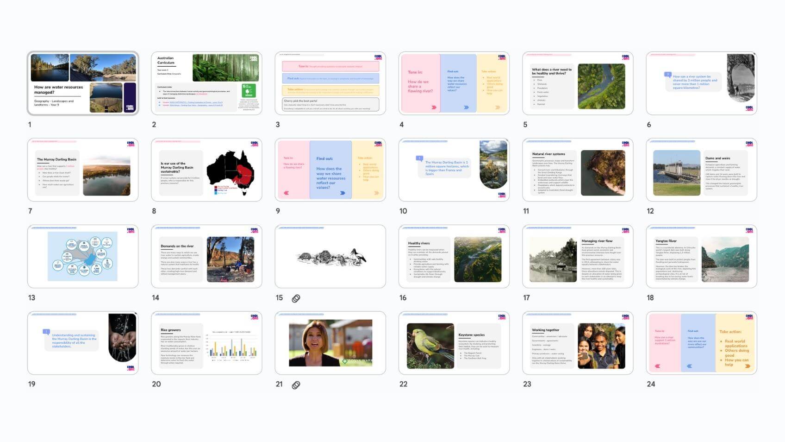
Task: Select slide 5 about healthy river needs
Action: [x=578, y=83]
